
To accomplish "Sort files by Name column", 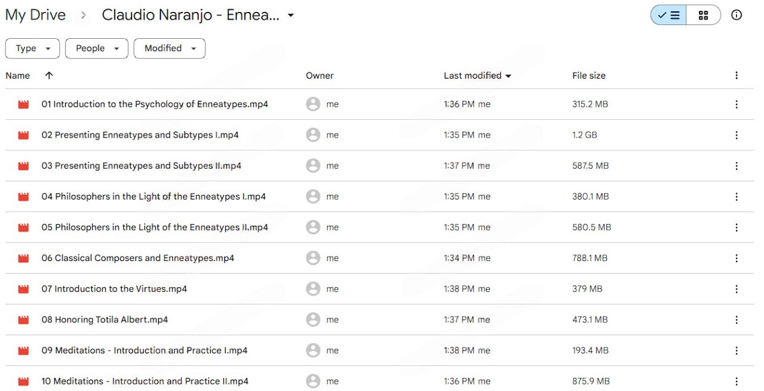I will click(x=17, y=76).
